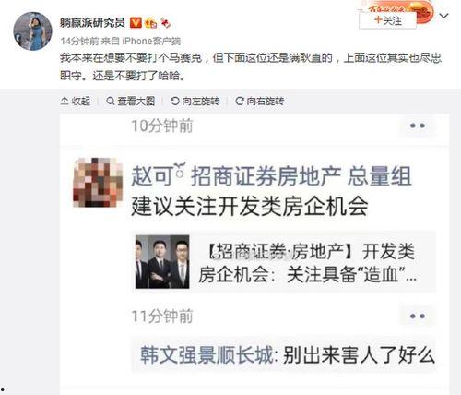Open the two-dot menu beside 10分钟前
The height and width of the screenshot is (395, 461).
(418, 126)
